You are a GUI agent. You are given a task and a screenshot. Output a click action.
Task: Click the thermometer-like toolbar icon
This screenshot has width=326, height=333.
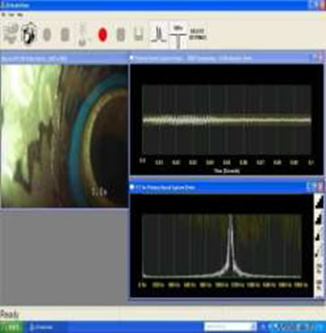click(83, 35)
